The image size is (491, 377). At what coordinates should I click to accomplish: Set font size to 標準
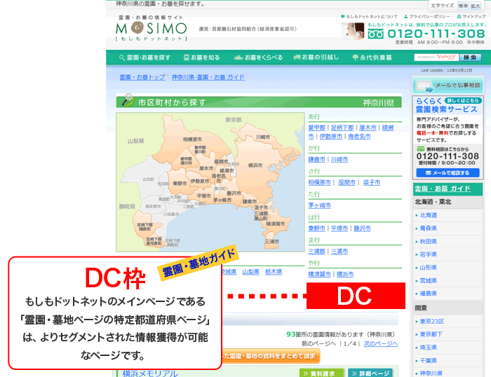(463, 6)
